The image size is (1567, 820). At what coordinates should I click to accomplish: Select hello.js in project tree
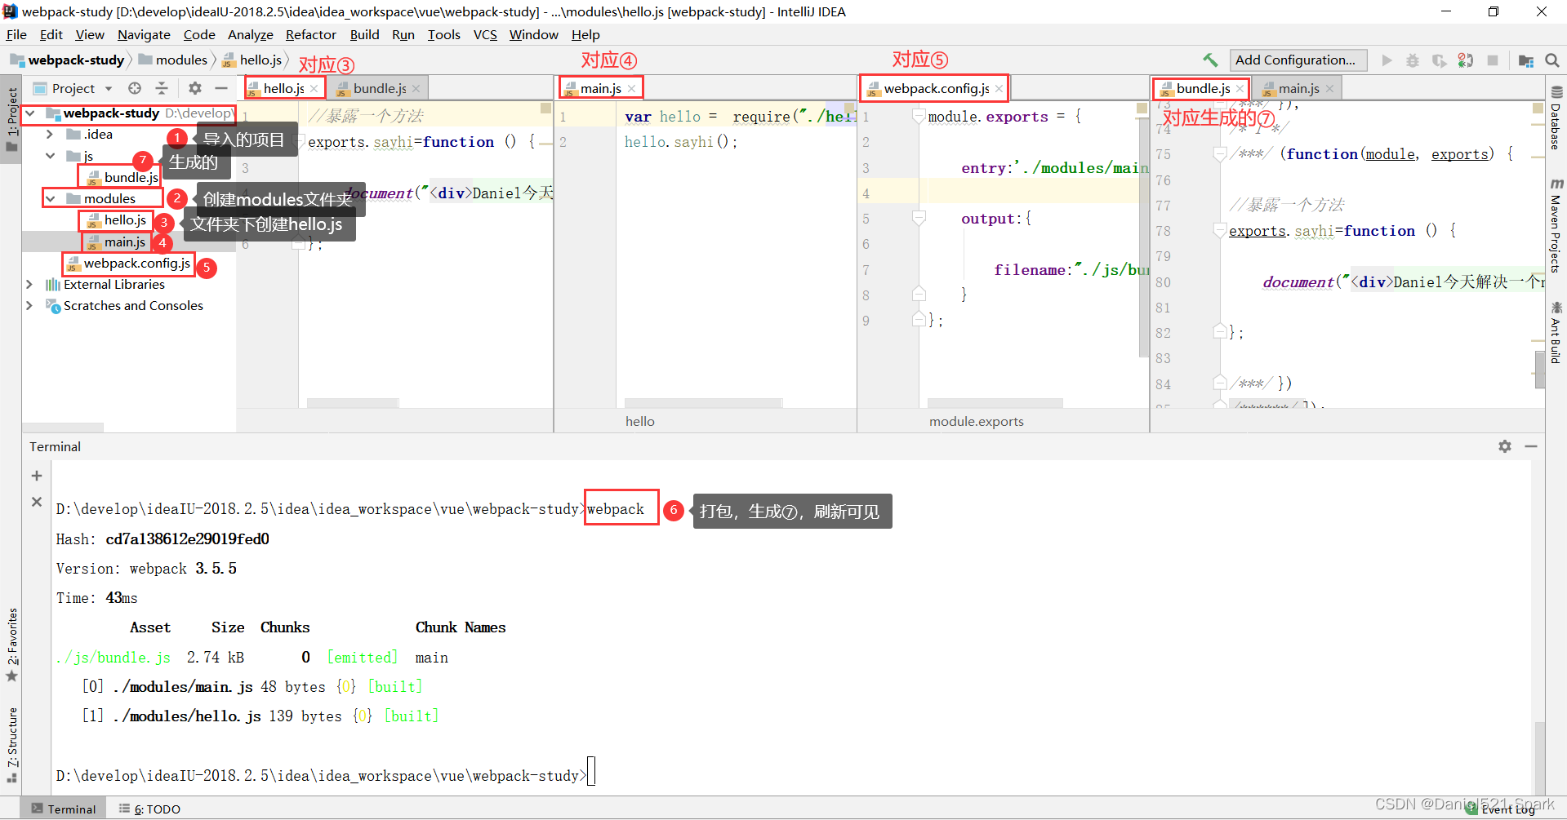117,219
